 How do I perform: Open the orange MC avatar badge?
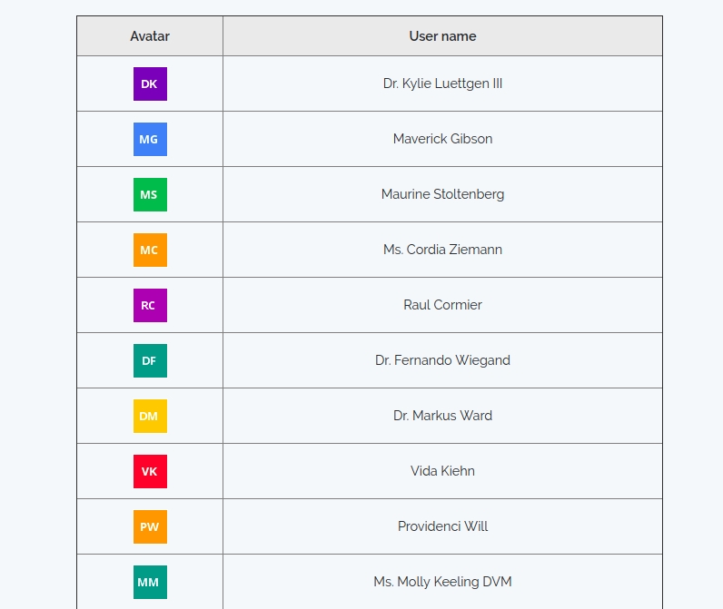pyautogui.click(x=150, y=250)
